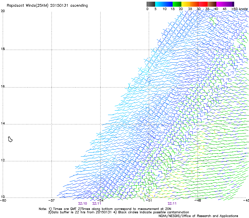Click the longitude label '-54'

pos(100,201)
